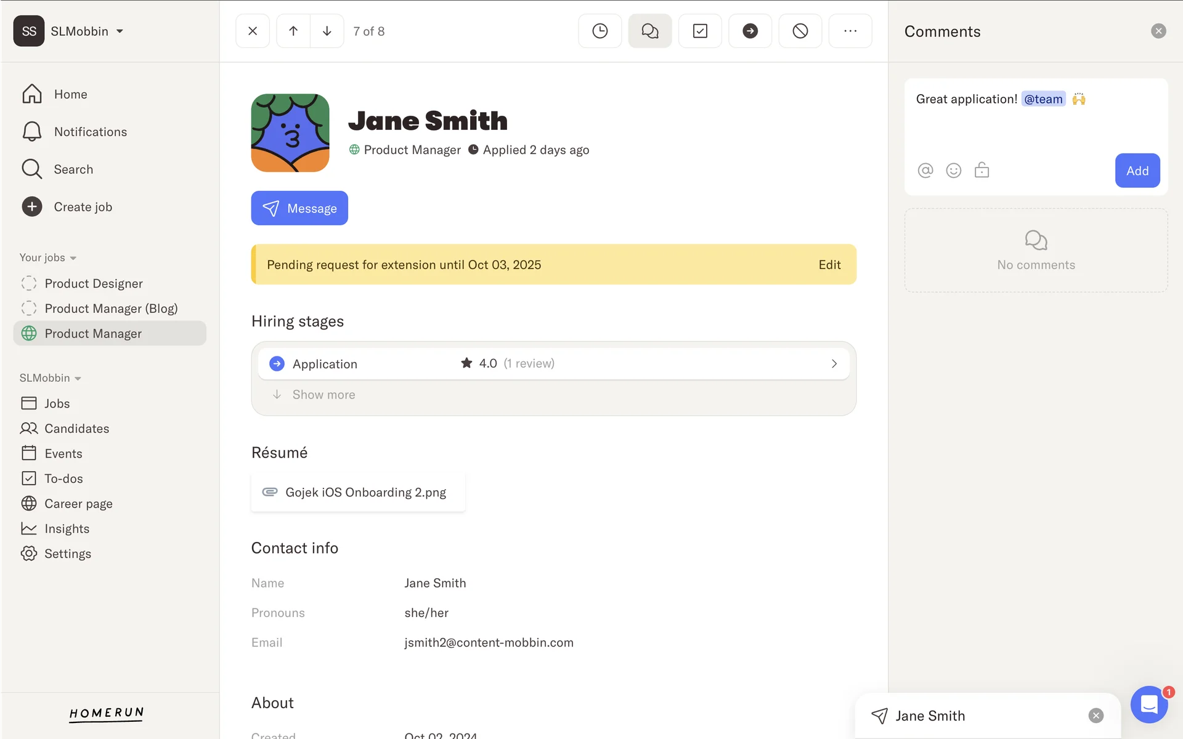The width and height of the screenshot is (1183, 739).
Task: Open the to-dos checkbox toolbar icon
Action: coord(700,31)
